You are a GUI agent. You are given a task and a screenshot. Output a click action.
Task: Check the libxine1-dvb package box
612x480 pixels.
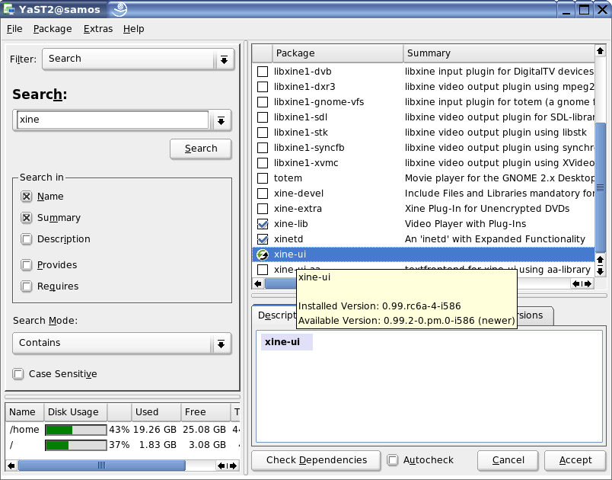pos(263,72)
